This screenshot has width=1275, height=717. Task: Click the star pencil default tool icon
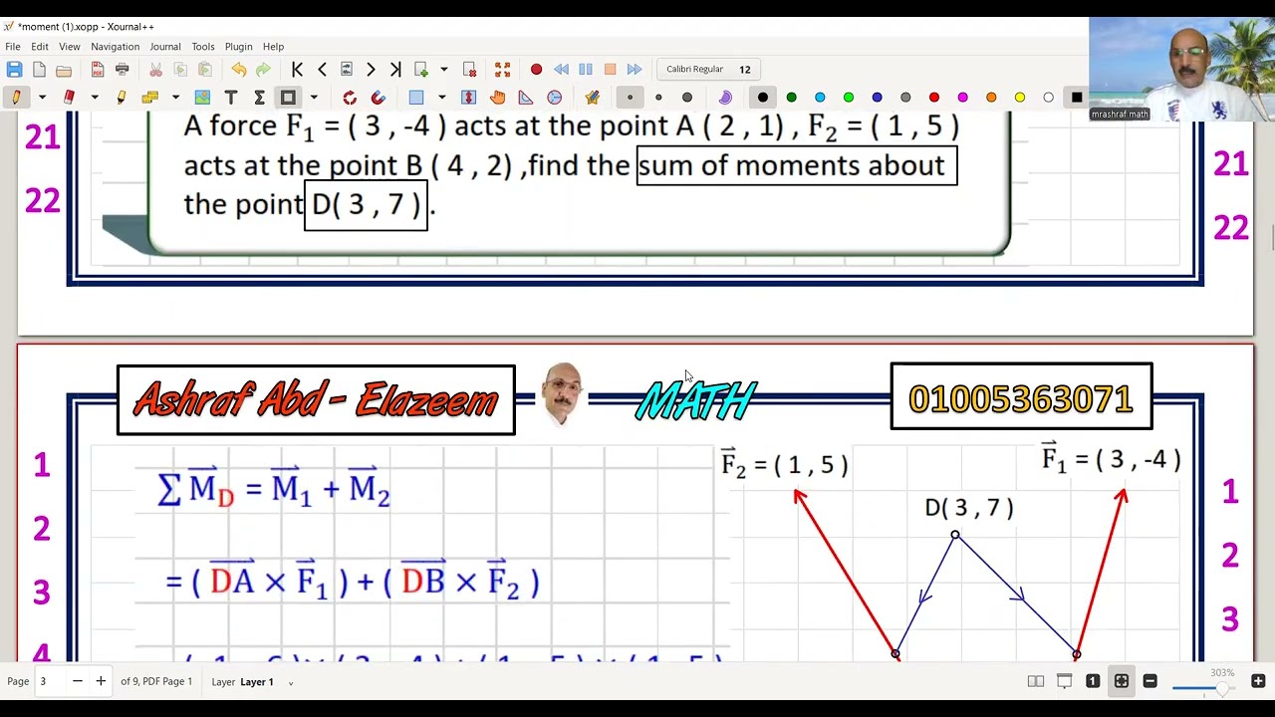[x=593, y=98]
